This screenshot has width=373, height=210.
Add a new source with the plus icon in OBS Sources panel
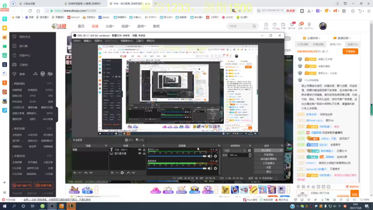[x=112, y=173]
